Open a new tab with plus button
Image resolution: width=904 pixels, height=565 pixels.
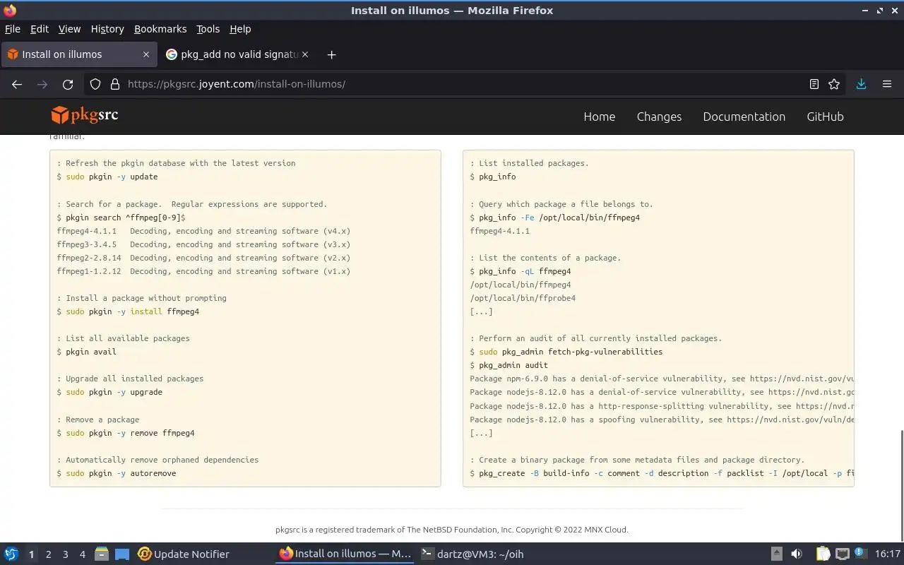coord(331,54)
